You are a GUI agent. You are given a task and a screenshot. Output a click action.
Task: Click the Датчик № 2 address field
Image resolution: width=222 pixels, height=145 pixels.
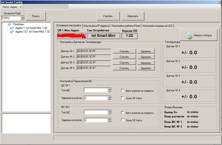coord(94,57)
